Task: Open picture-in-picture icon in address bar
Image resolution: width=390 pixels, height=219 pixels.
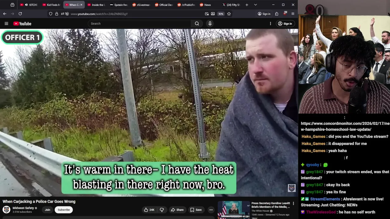Action: coord(207,14)
